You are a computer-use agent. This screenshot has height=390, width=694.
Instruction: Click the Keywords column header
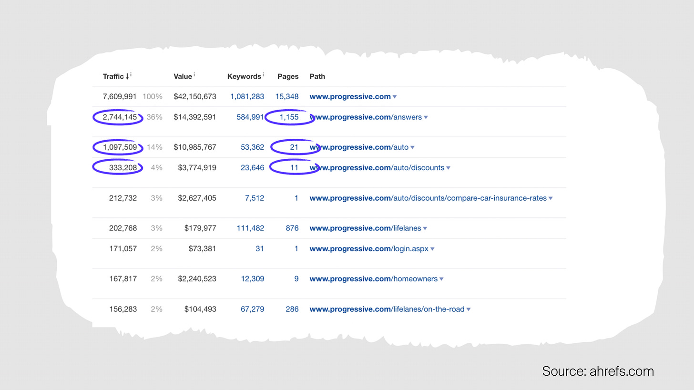click(244, 76)
